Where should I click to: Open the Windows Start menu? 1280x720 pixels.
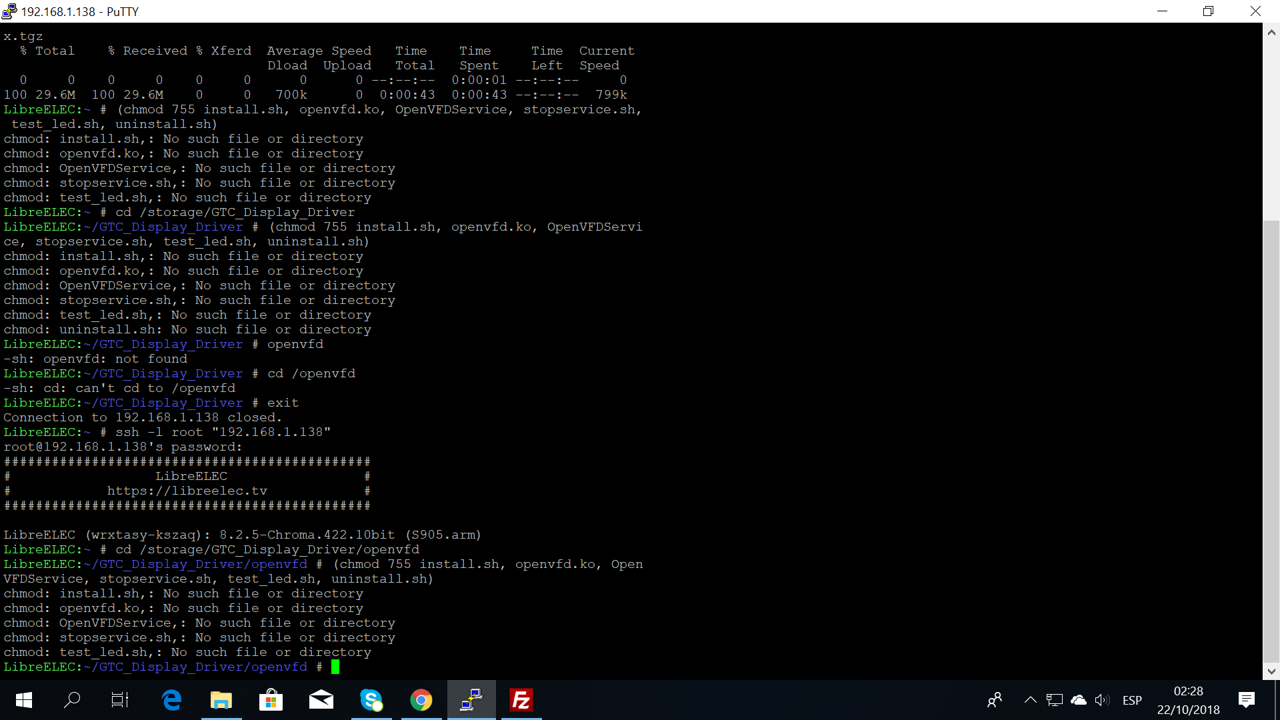point(24,700)
